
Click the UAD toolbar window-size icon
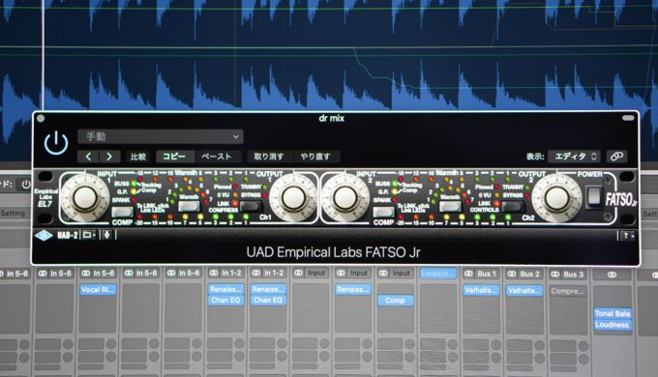(x=89, y=235)
